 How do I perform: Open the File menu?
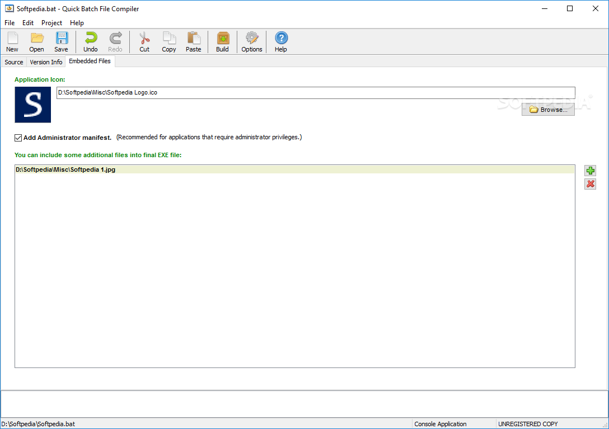[10, 23]
